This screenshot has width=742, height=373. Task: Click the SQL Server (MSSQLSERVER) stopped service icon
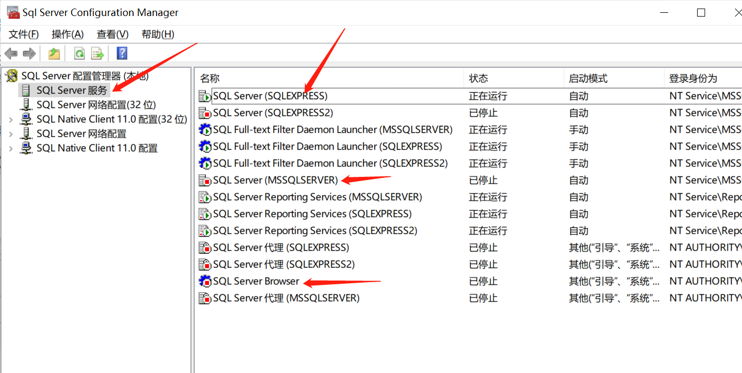pos(205,181)
